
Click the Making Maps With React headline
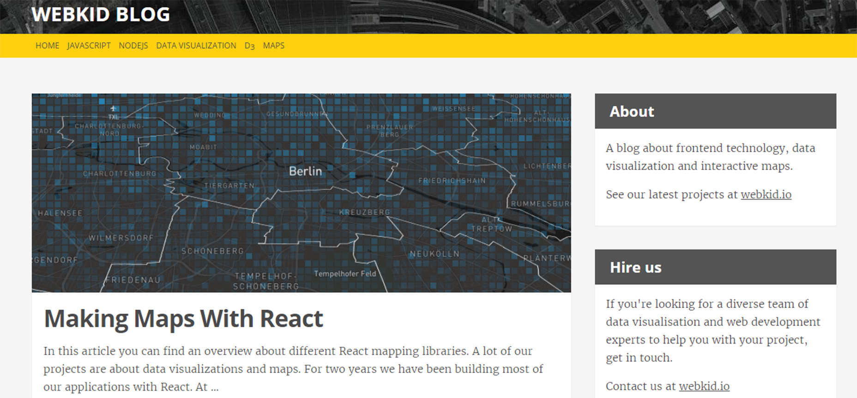[183, 319]
